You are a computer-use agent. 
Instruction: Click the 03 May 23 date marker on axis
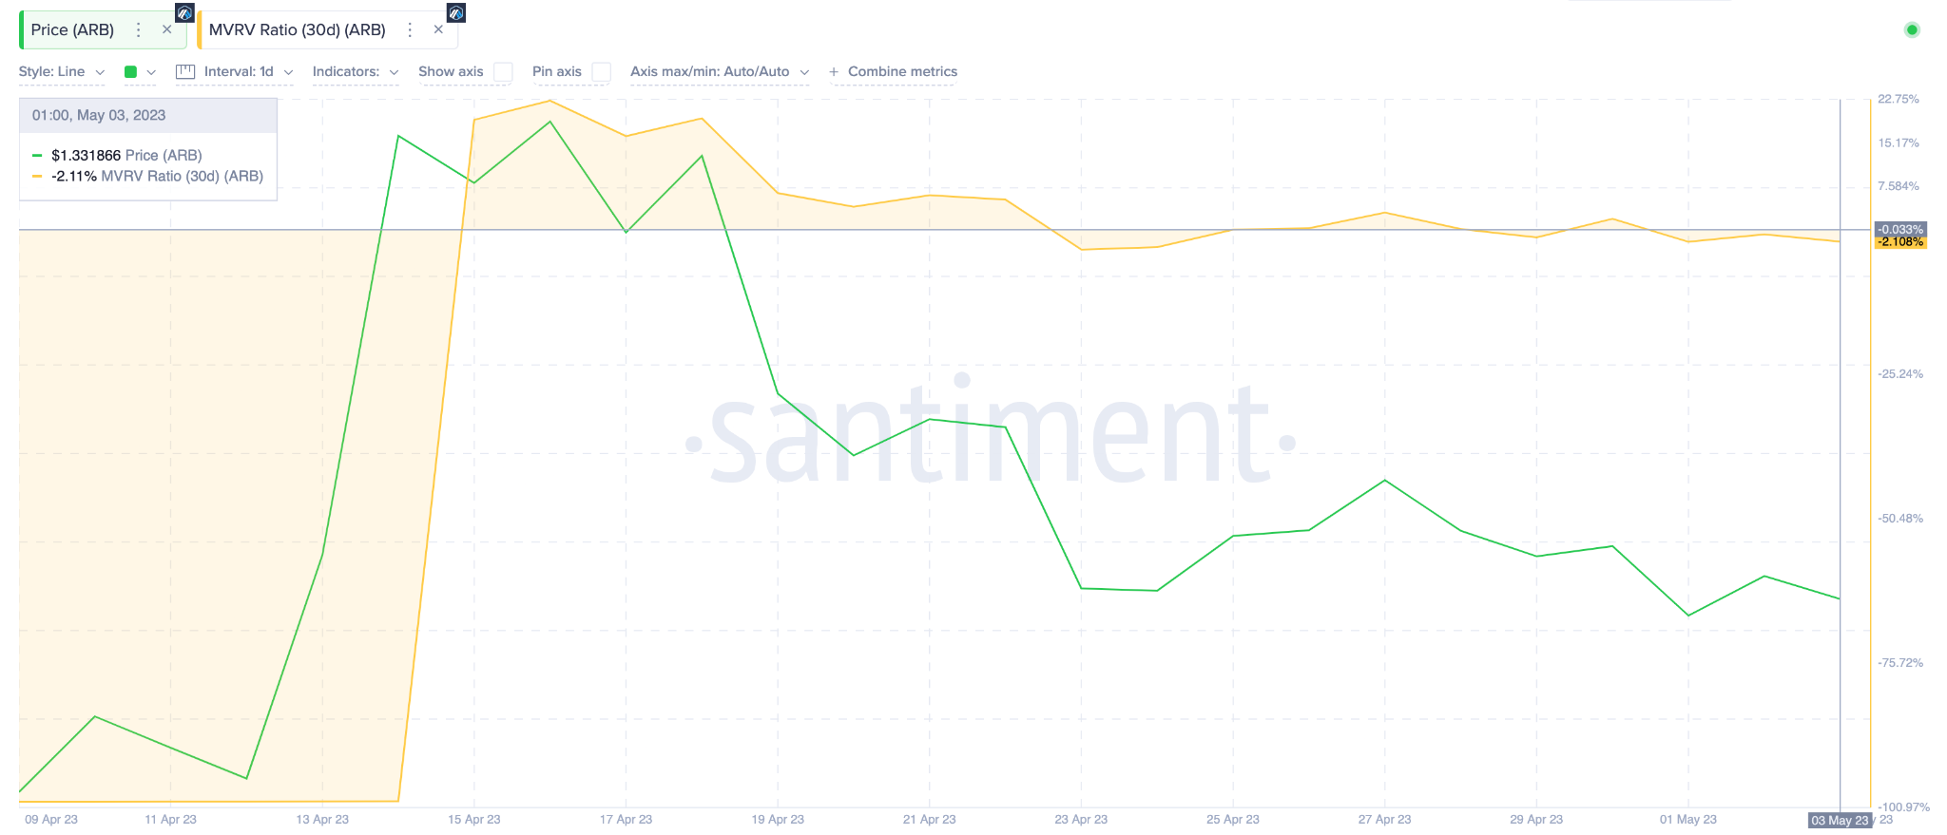coord(1840,821)
